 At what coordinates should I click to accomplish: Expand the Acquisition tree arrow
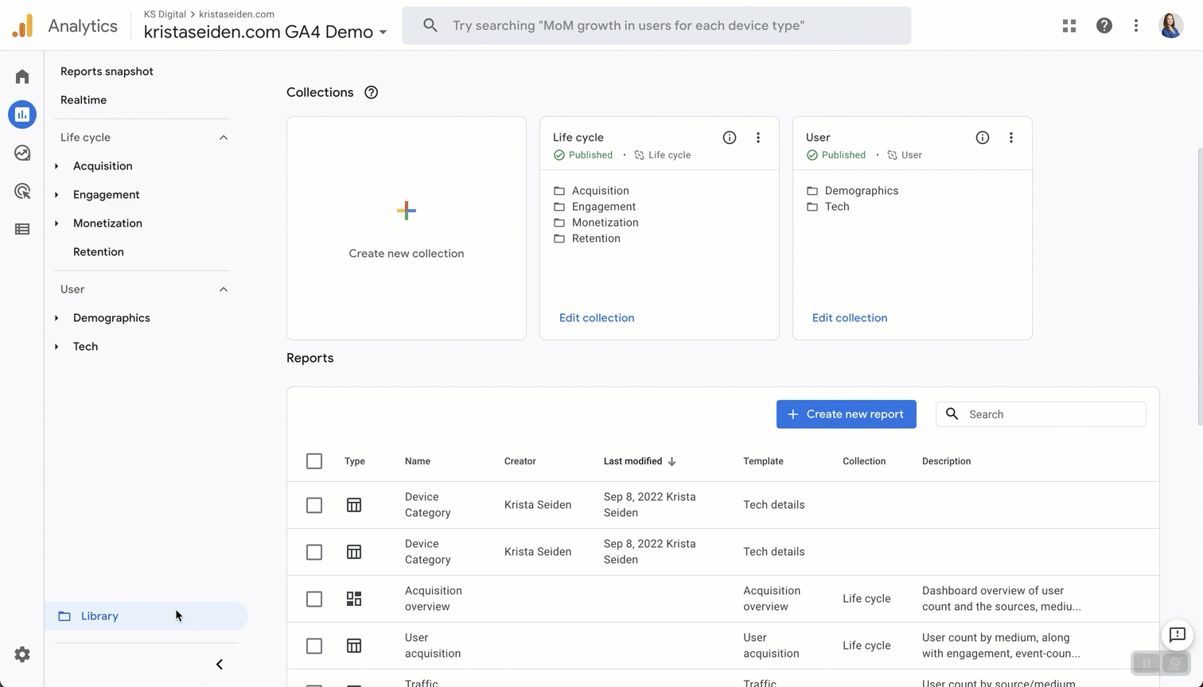pos(56,166)
